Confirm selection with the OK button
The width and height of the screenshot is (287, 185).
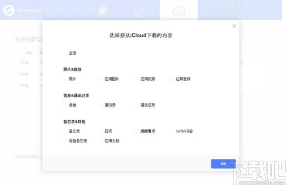(x=223, y=164)
